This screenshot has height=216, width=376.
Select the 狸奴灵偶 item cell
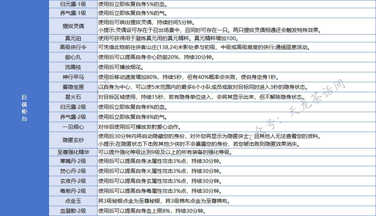(73, 26)
